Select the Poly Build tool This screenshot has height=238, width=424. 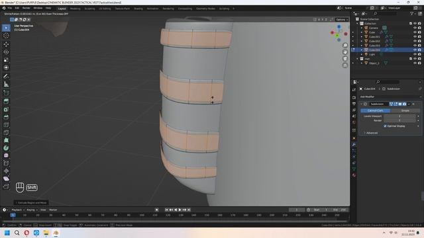tap(6, 140)
